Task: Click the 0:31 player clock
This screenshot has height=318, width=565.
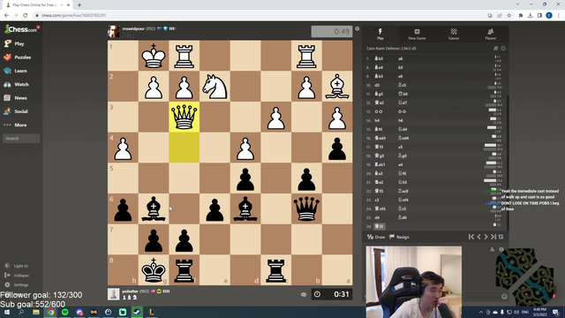Action: (x=332, y=294)
